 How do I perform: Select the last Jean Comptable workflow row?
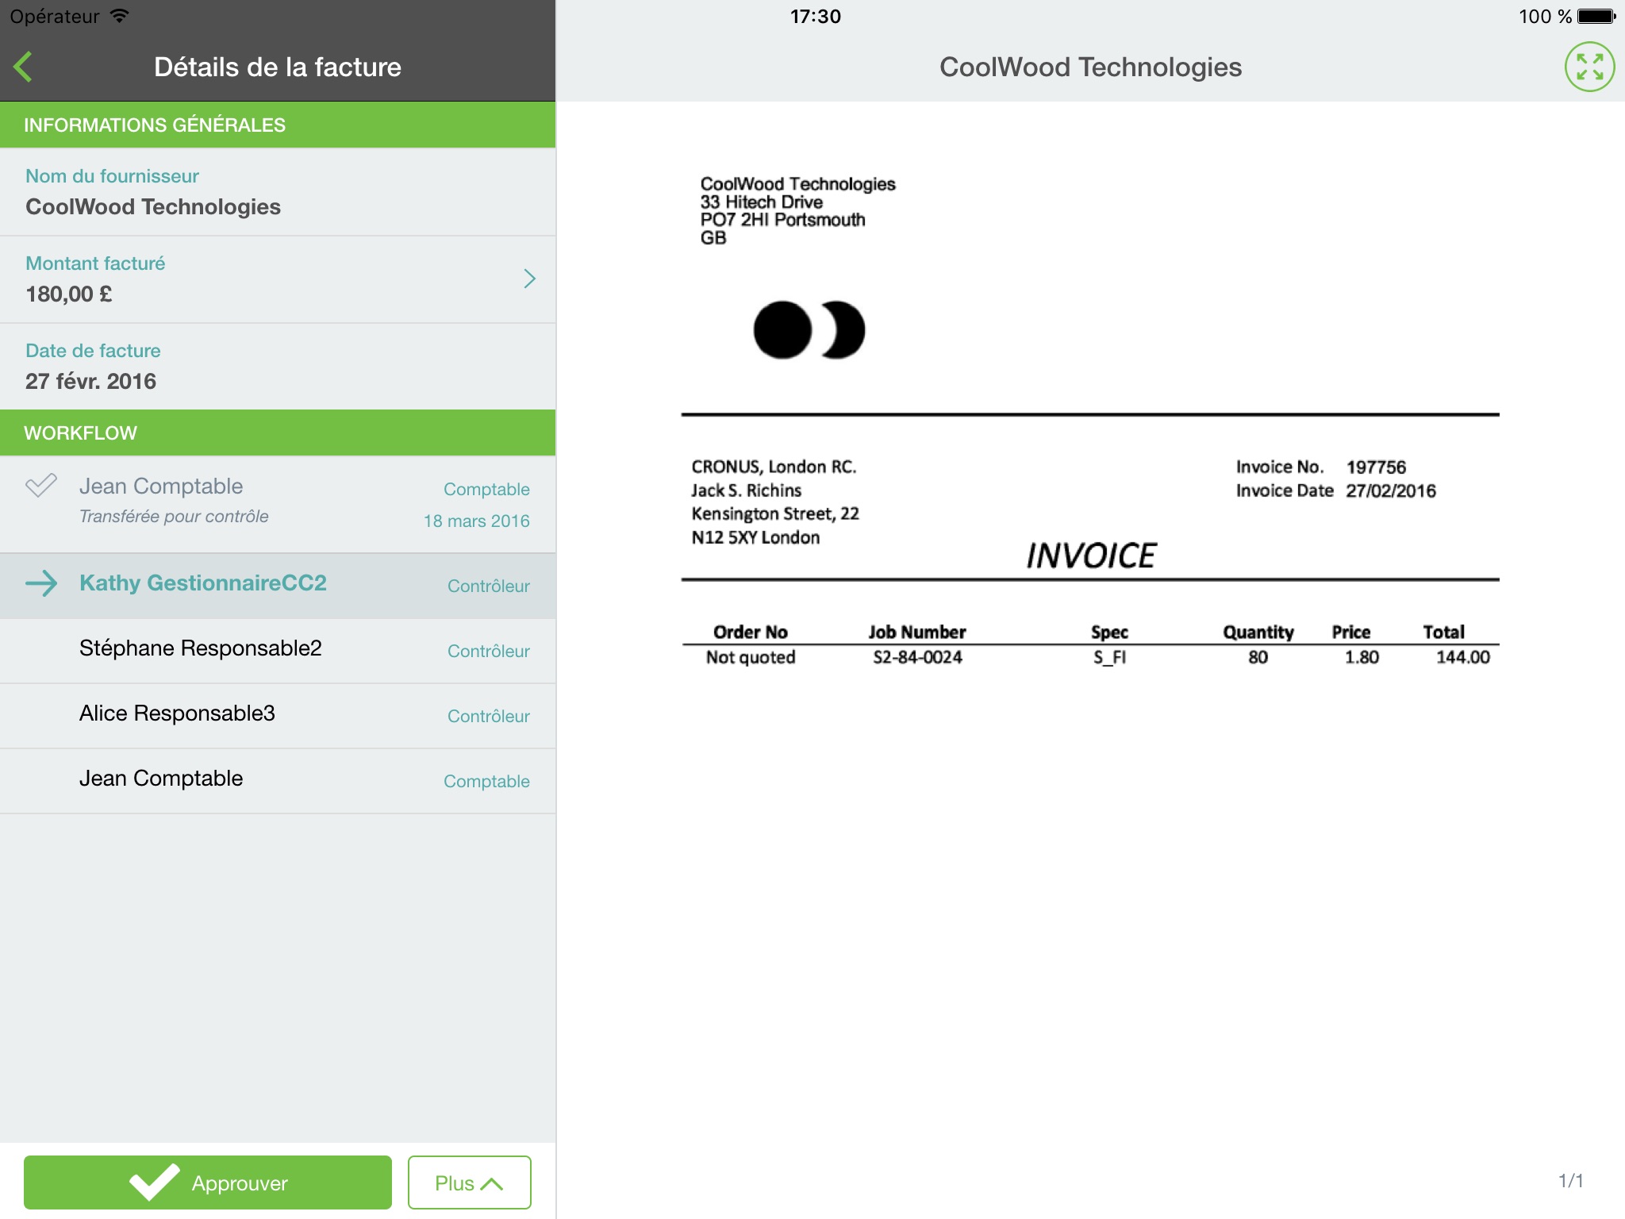pos(278,781)
